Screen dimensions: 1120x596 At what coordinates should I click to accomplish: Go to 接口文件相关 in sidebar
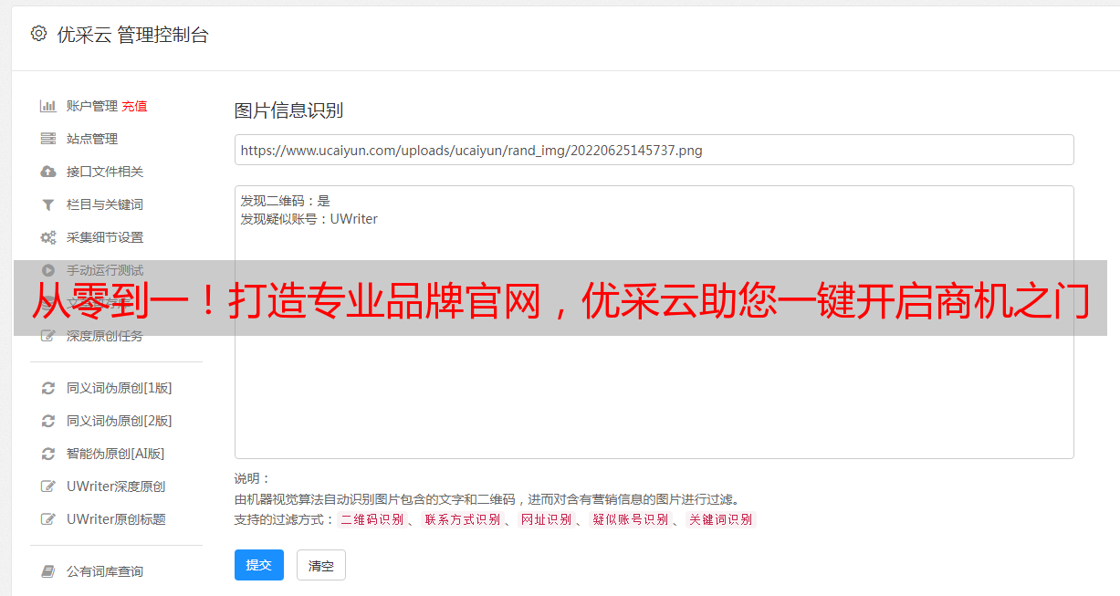(105, 172)
